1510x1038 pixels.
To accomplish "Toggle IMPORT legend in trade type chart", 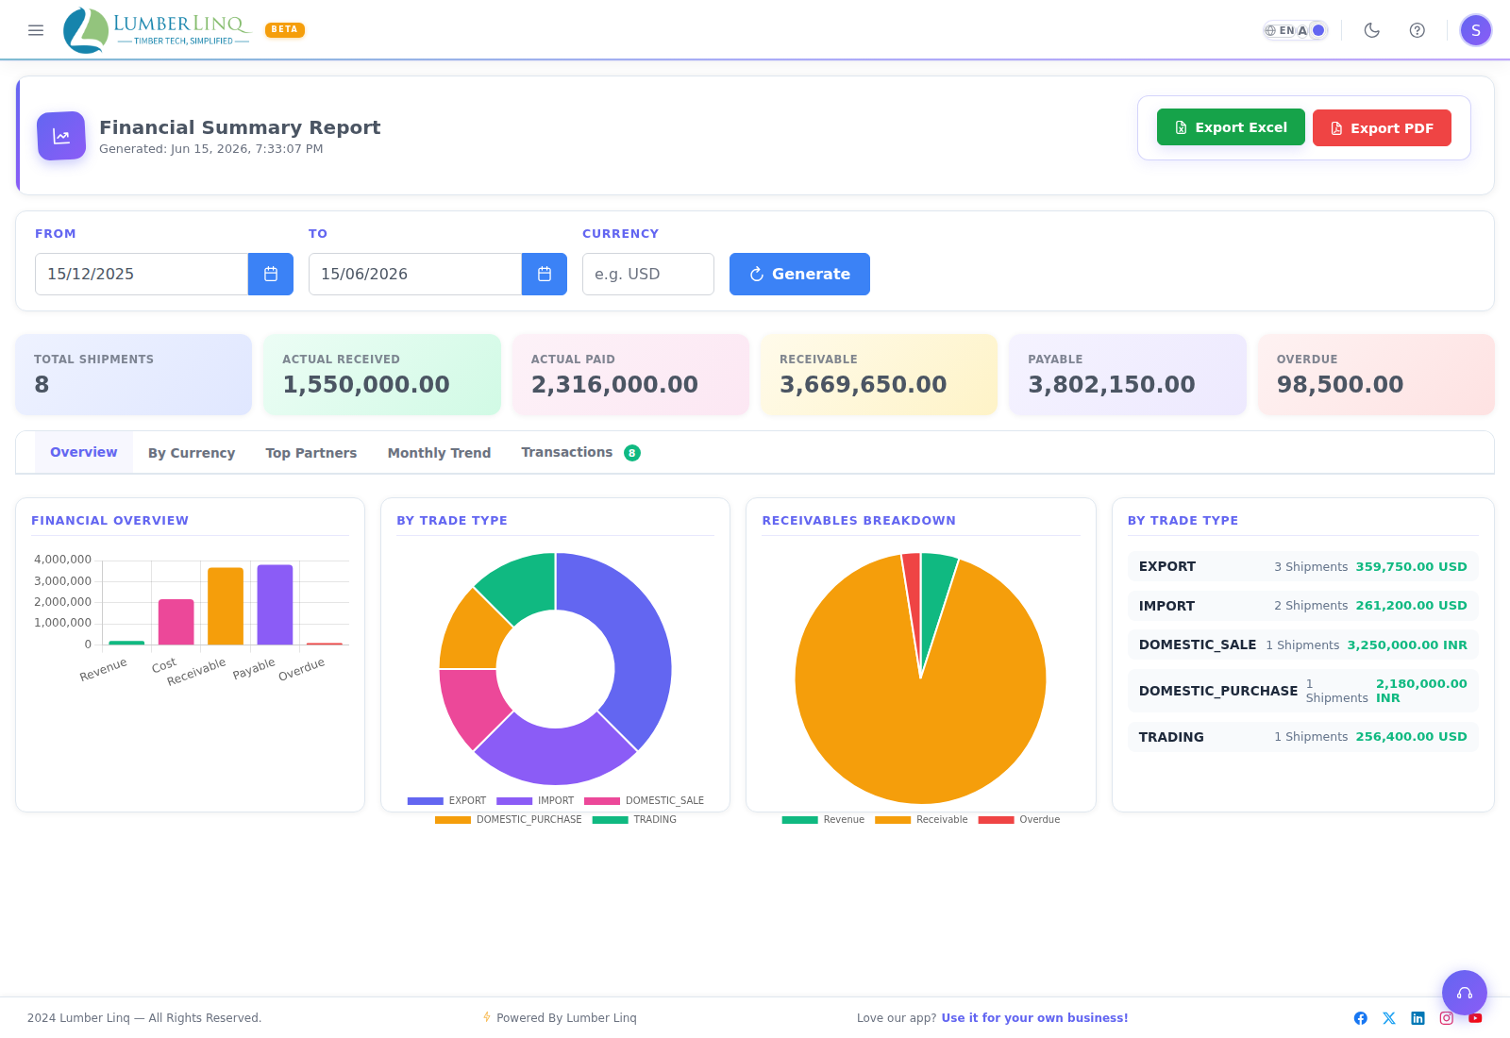I will (x=535, y=800).
